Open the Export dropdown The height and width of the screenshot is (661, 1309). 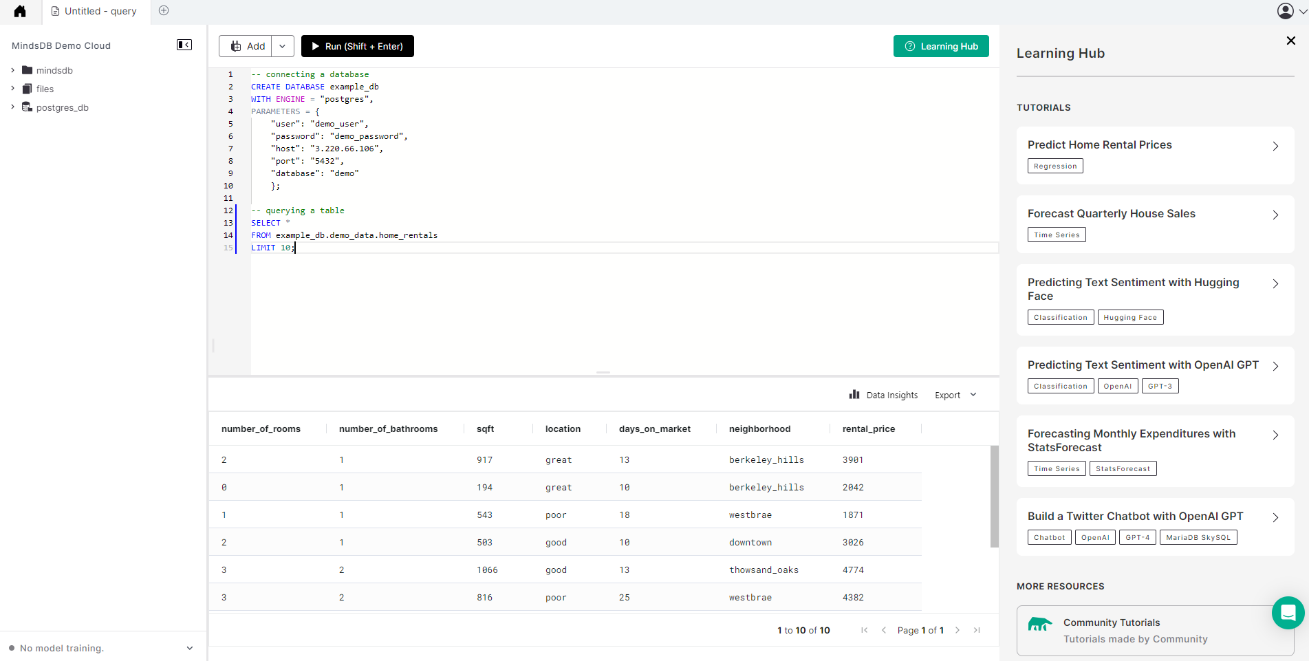tap(955, 395)
